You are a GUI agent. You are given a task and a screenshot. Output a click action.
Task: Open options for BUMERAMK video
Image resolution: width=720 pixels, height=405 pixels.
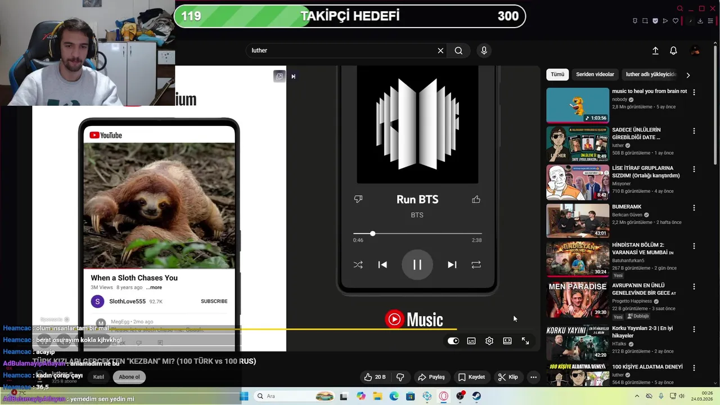pos(694,208)
